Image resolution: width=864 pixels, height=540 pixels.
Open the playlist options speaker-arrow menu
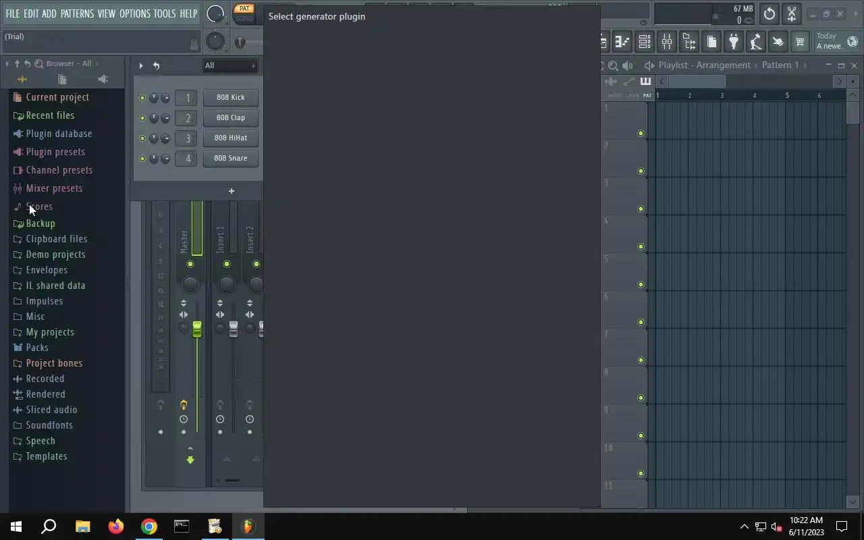pos(649,65)
